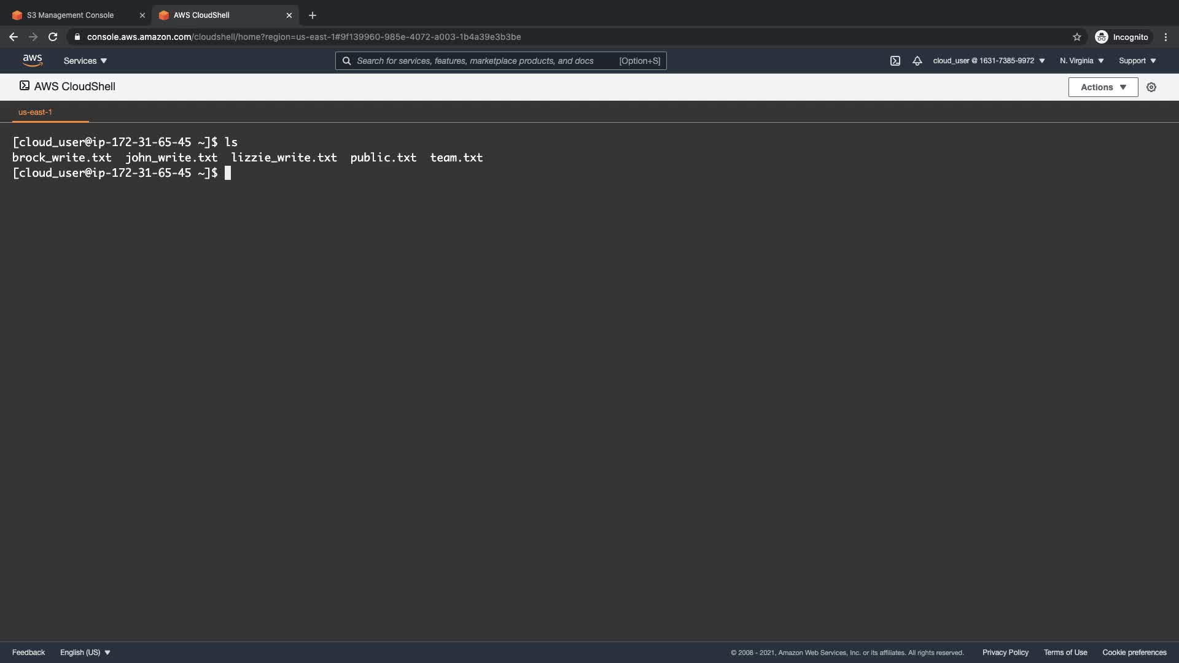Bookmark this page with the star icon

1076,37
